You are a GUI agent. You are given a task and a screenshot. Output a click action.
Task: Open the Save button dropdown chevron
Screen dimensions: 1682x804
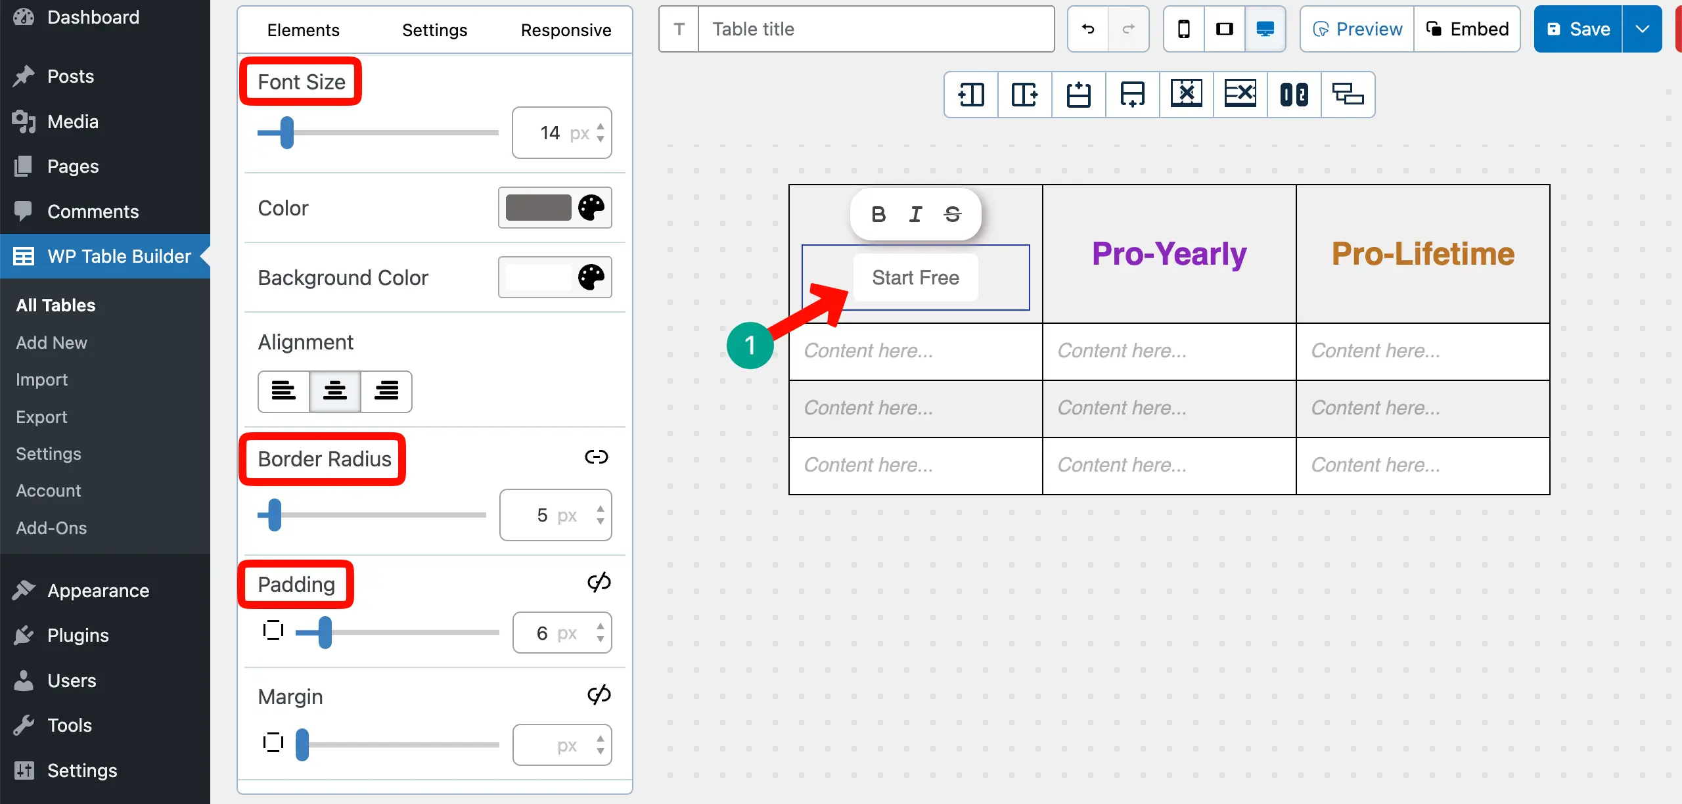[x=1643, y=29]
